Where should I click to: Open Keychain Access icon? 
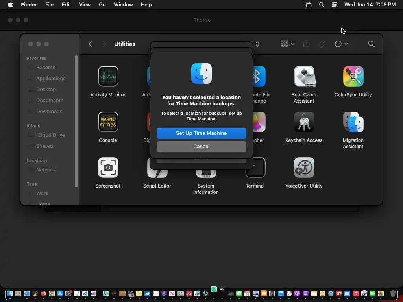304,122
